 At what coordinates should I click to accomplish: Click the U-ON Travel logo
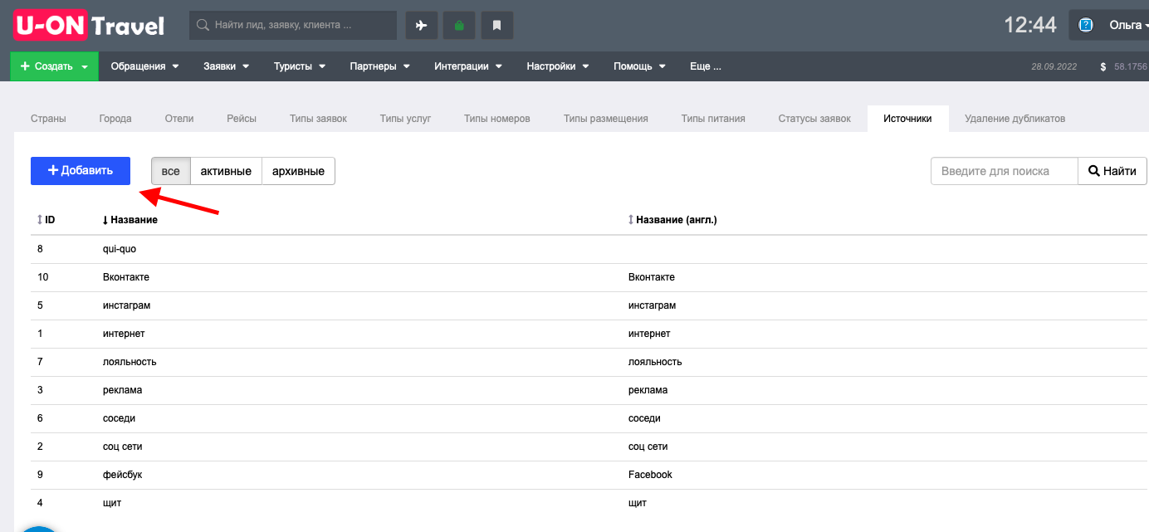(89, 25)
